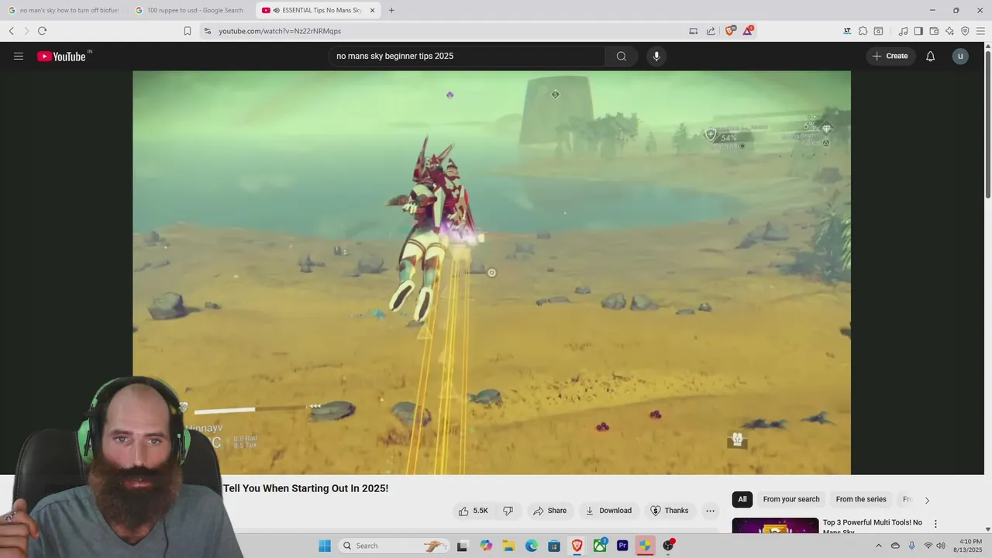The width and height of the screenshot is (992, 558).
Task: Open the LT extension icon
Action: click(x=848, y=31)
